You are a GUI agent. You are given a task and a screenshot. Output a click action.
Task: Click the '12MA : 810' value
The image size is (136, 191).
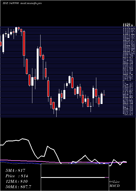click(x=16, y=181)
